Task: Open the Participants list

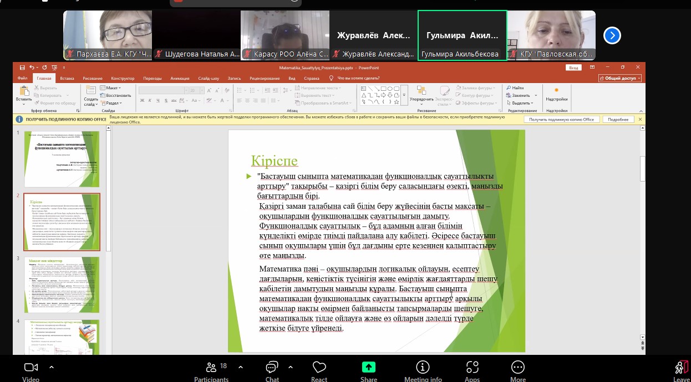Action: [x=211, y=368]
